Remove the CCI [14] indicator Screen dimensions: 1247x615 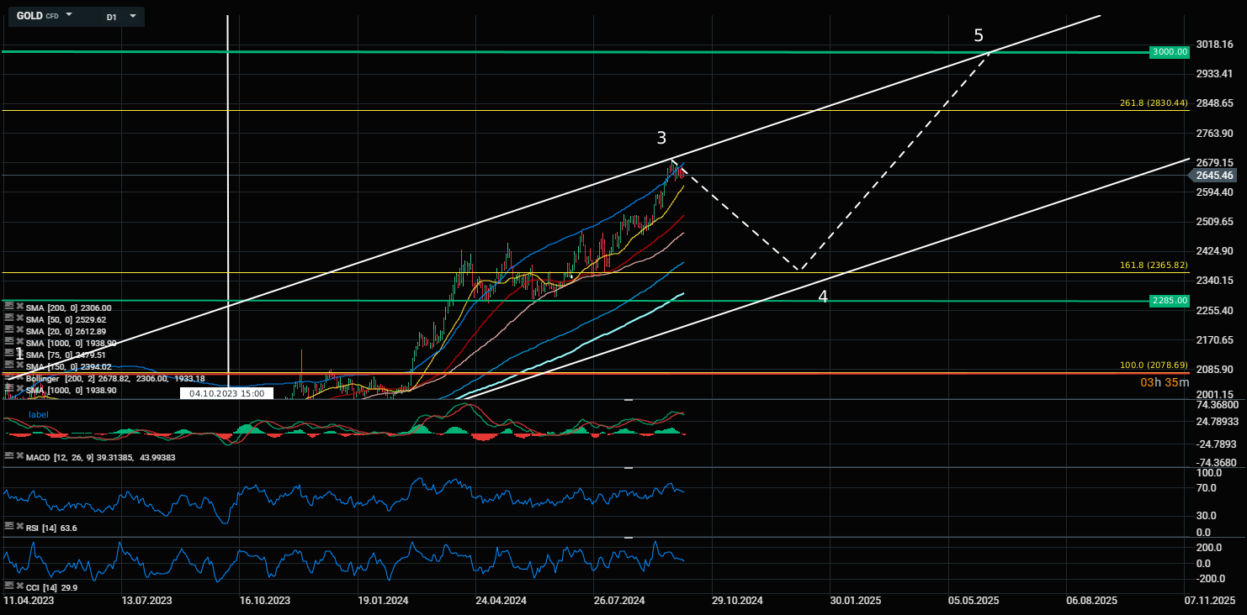18,586
